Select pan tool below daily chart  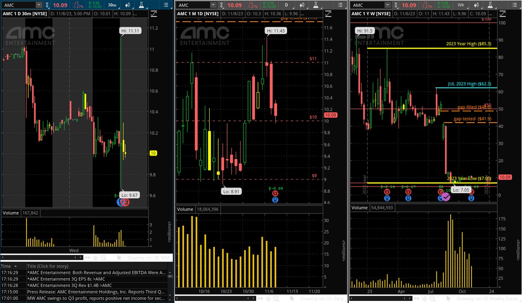261,299
